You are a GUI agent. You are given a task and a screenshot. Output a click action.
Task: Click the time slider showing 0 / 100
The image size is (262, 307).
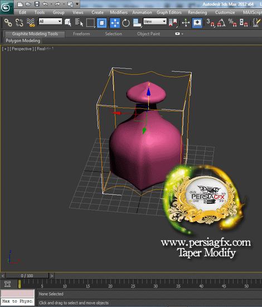click(27, 276)
